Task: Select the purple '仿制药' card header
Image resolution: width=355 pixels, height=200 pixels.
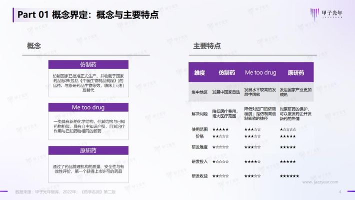Action: pos(88,65)
